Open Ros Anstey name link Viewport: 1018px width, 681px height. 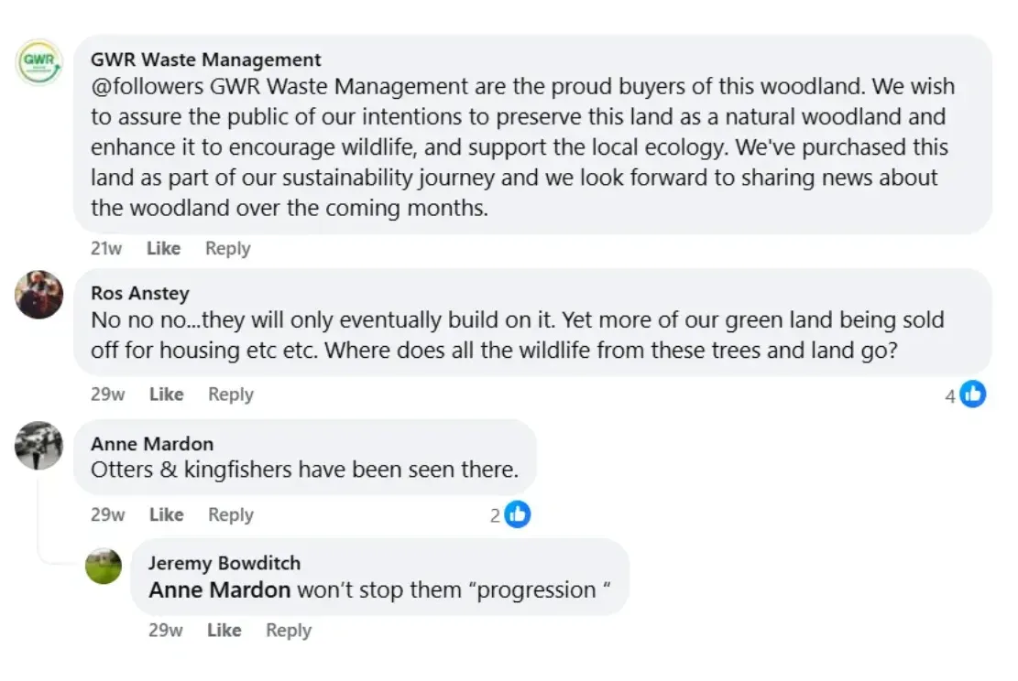(140, 293)
